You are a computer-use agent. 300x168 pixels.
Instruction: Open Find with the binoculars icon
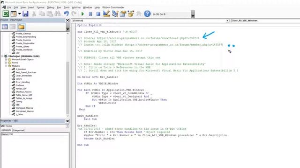(x=58, y=14)
